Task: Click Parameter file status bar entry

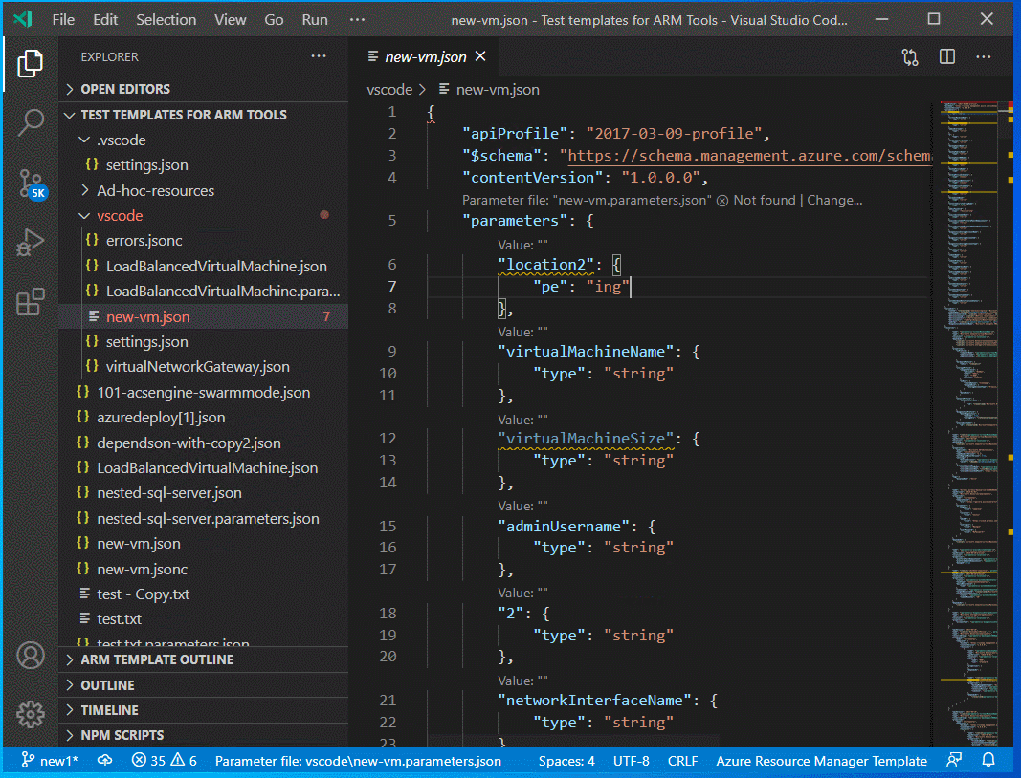Action: pos(358,761)
